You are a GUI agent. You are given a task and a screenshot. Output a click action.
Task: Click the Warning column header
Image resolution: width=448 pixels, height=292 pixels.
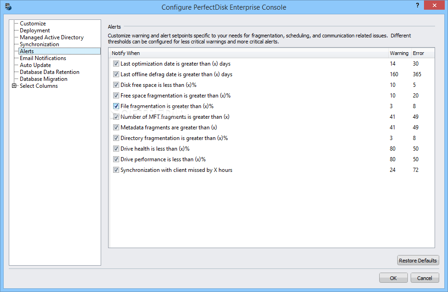pyautogui.click(x=399, y=53)
